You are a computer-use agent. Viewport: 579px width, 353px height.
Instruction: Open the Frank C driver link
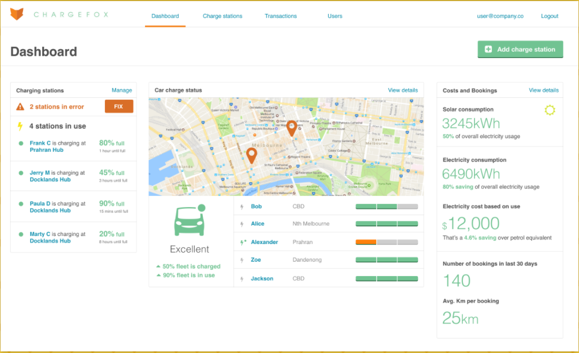point(40,143)
